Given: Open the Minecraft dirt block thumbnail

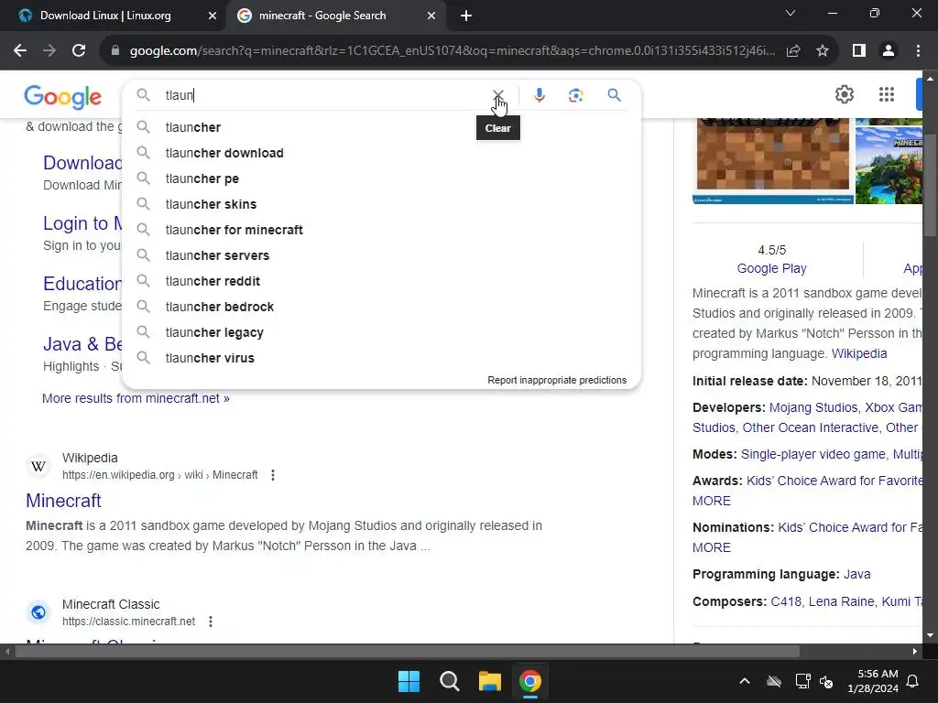Looking at the screenshot, I should [x=773, y=161].
